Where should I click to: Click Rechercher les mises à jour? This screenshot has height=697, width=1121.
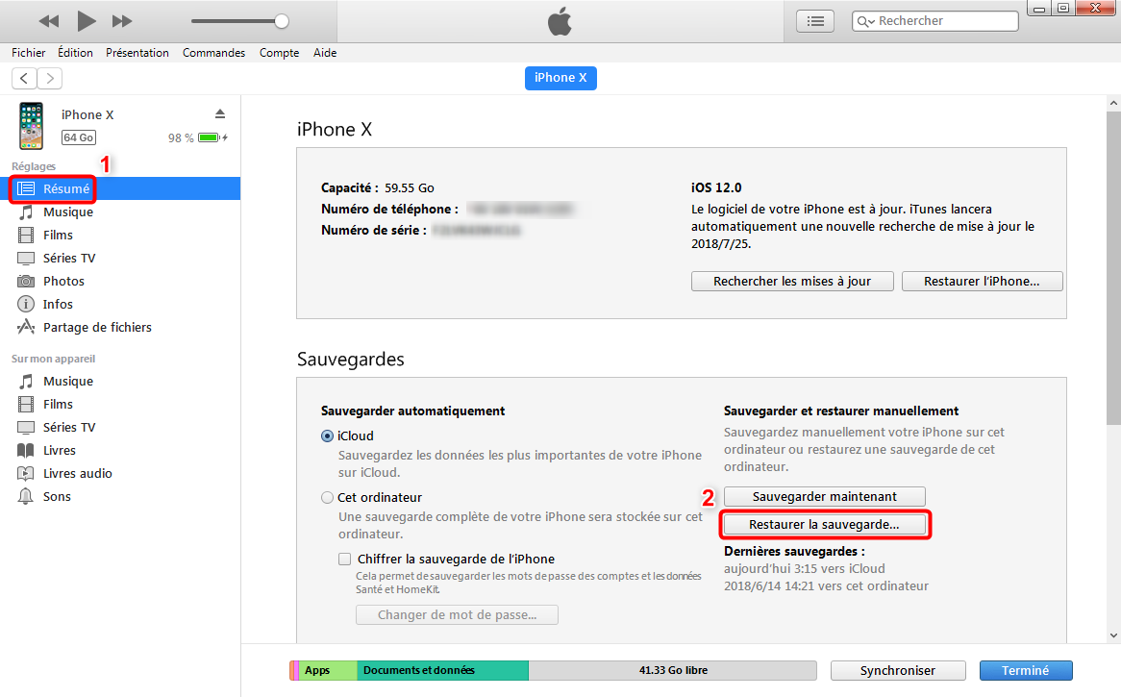pos(792,281)
